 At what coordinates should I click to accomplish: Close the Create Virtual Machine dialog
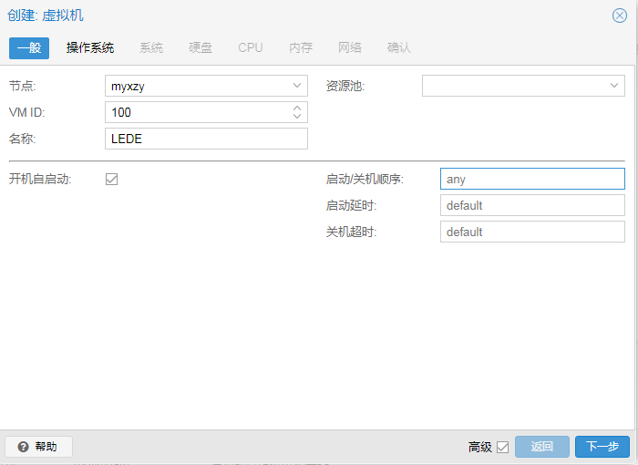[619, 15]
